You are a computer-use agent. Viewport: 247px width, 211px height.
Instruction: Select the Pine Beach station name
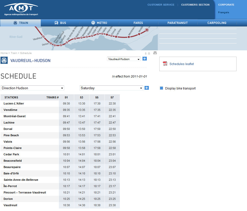tap(11, 135)
